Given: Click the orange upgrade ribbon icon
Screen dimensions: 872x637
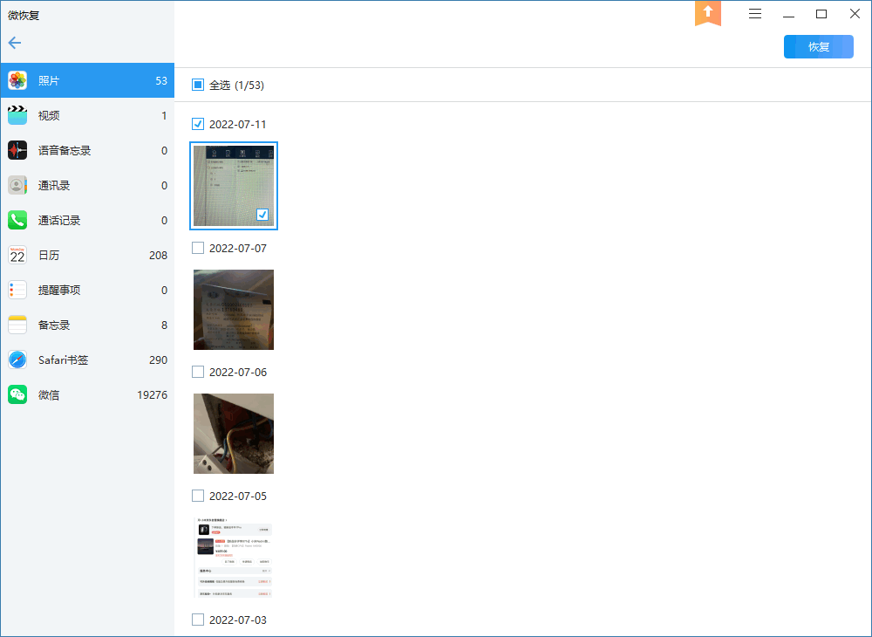Looking at the screenshot, I should [708, 13].
